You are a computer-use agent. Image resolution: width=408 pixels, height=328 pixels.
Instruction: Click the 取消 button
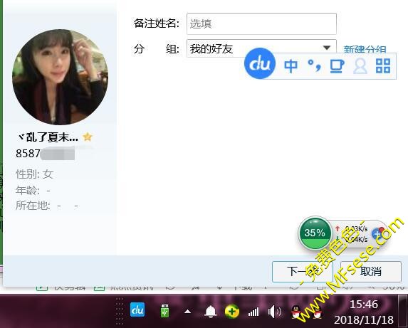pos(371,272)
